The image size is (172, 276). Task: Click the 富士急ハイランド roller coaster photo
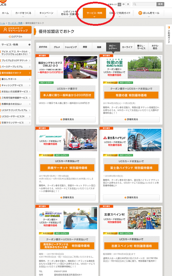pyautogui.click(x=144, y=140)
